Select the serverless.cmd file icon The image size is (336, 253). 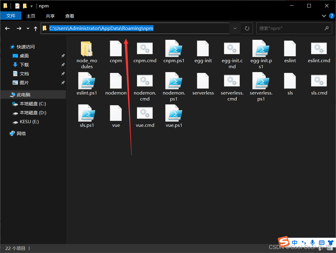pos(232,80)
